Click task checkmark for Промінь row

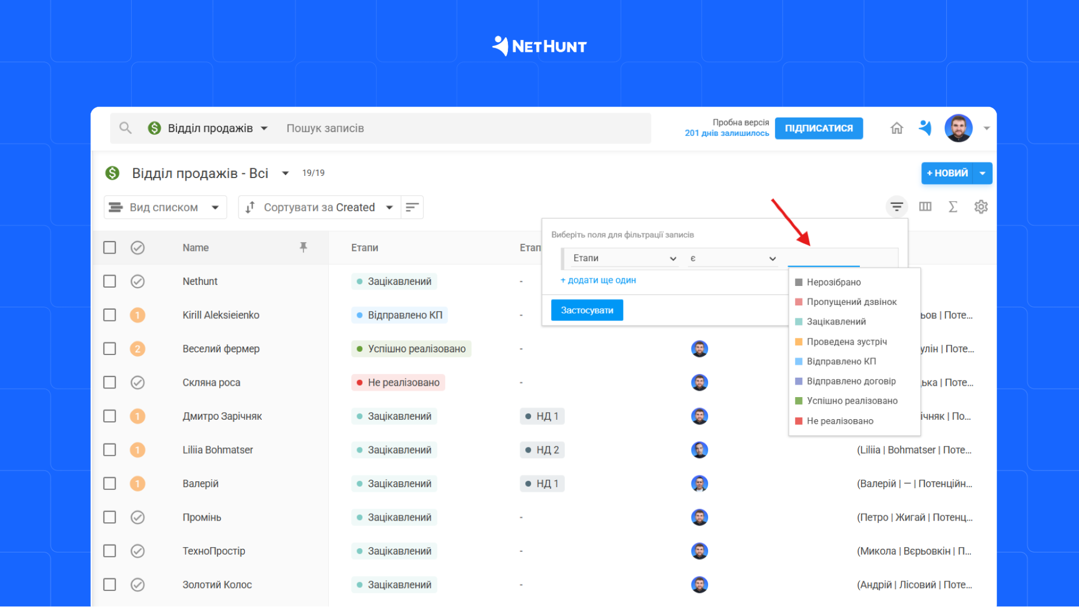138,517
